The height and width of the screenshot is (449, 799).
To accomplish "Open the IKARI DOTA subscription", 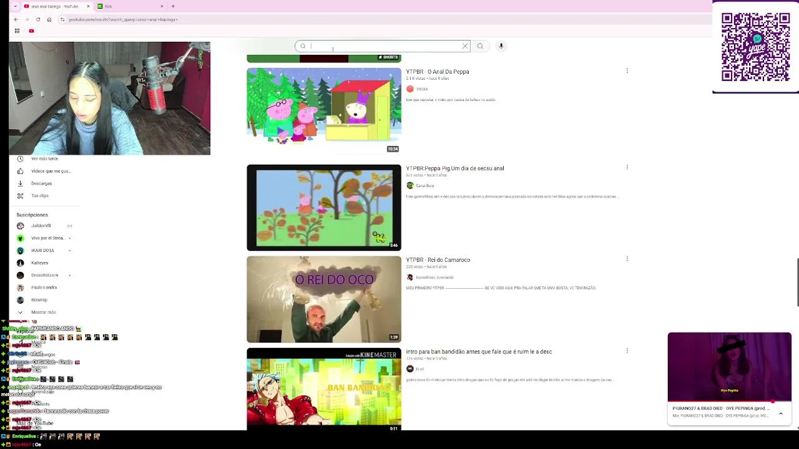I will [44, 251].
